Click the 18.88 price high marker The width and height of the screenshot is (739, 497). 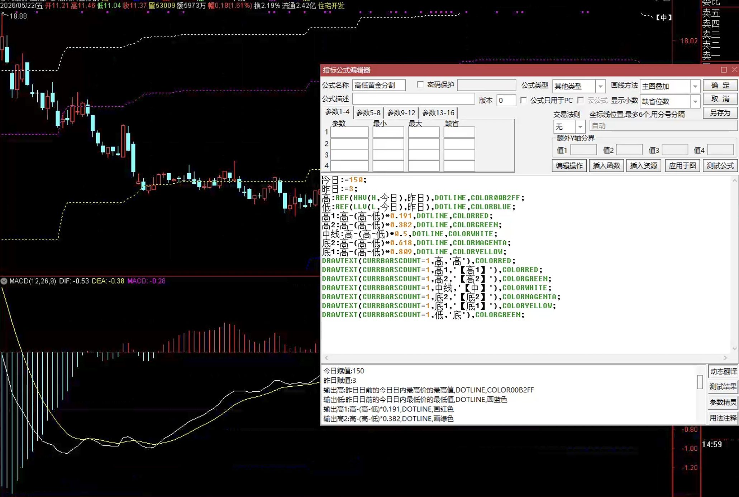tap(18, 16)
